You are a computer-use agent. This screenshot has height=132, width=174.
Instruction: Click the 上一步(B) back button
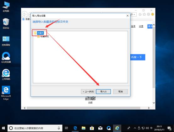pyautogui.click(x=88, y=92)
